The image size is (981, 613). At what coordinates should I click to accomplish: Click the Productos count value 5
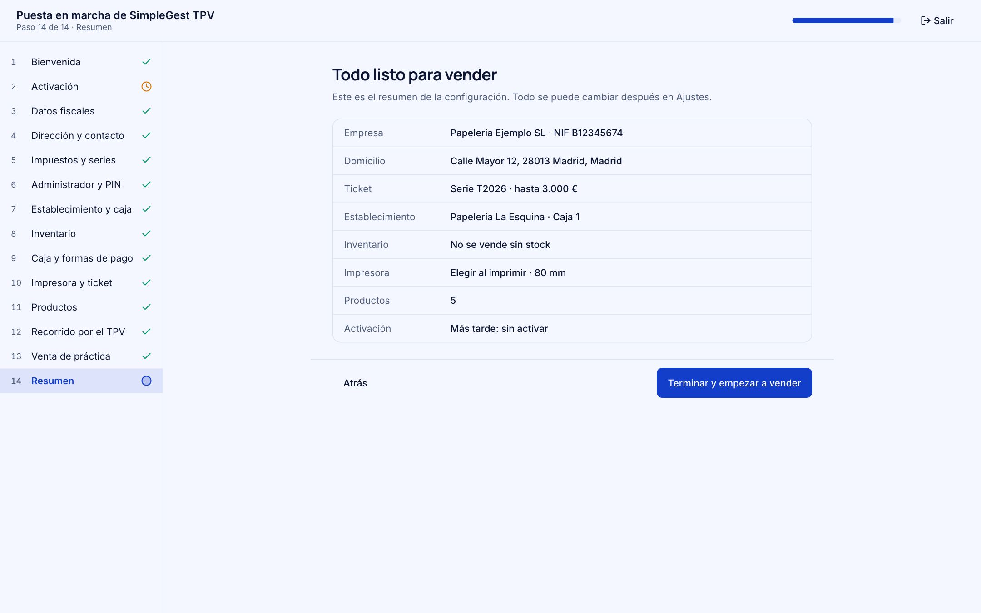(x=453, y=301)
